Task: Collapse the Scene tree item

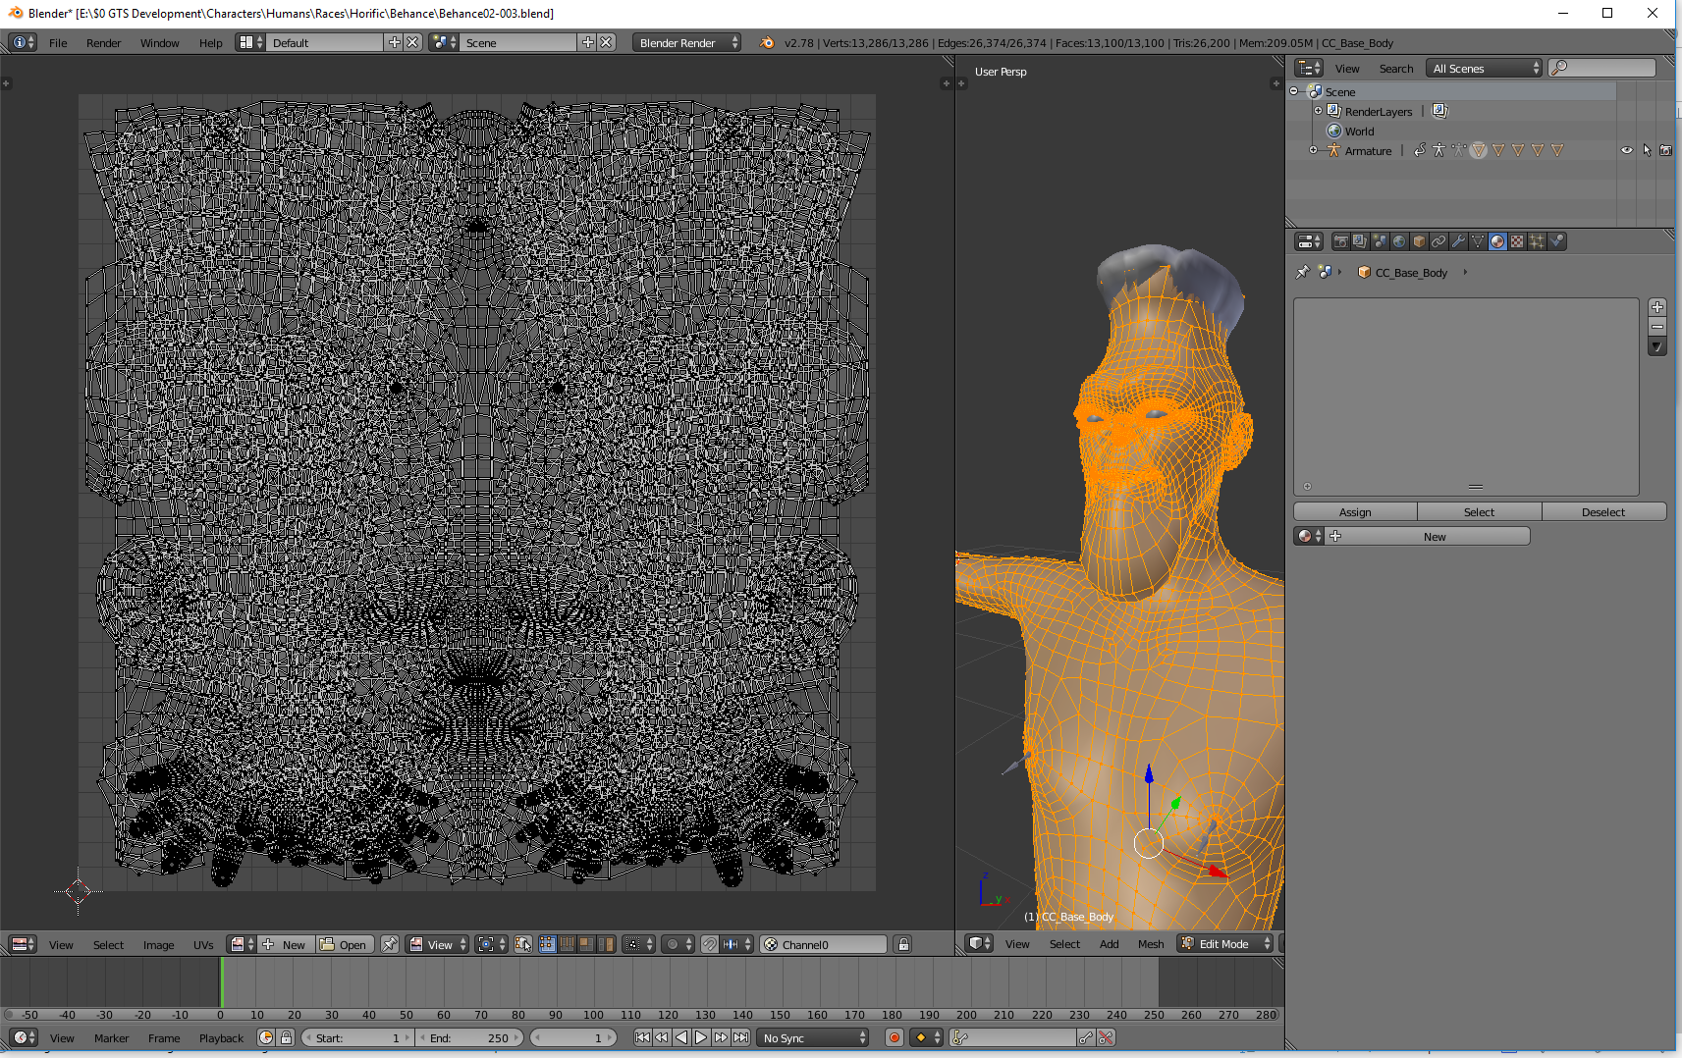Action: click(x=1294, y=91)
